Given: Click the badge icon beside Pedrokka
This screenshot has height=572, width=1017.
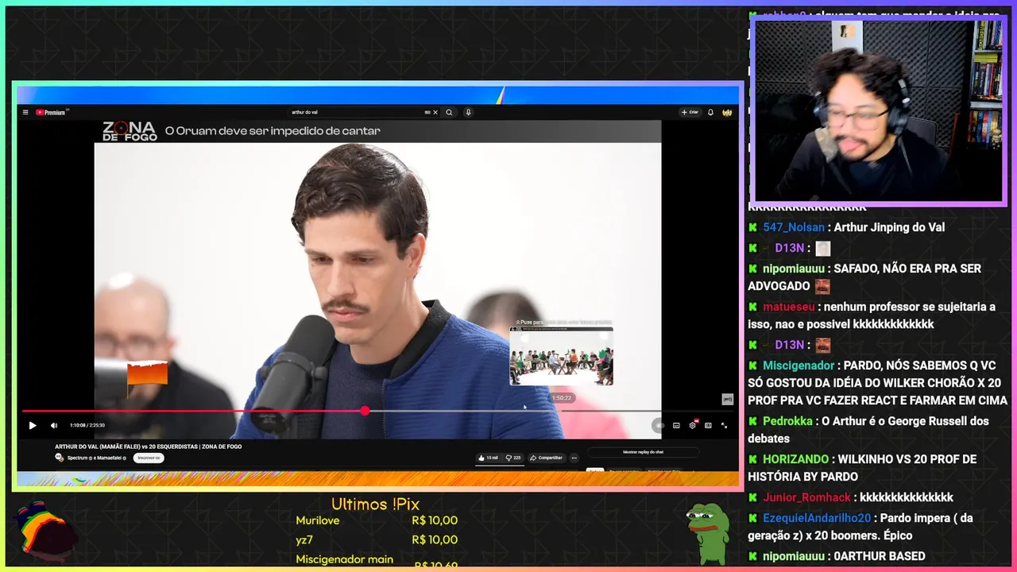Looking at the screenshot, I should coord(752,421).
